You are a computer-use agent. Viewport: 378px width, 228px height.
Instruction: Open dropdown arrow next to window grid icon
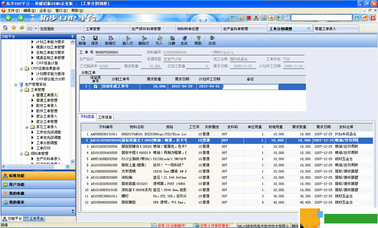36,28
